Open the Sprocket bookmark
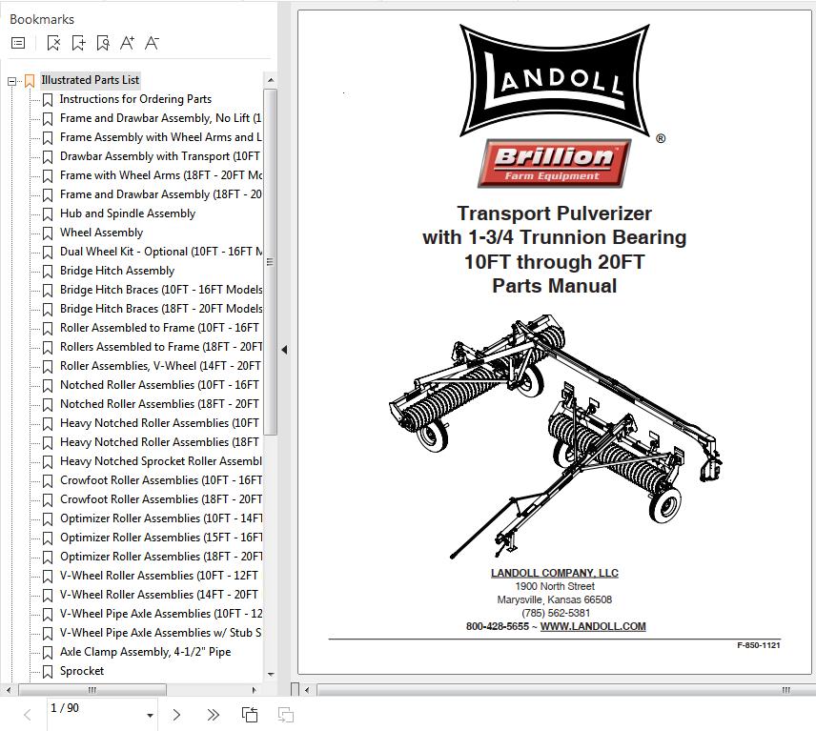 coord(82,671)
